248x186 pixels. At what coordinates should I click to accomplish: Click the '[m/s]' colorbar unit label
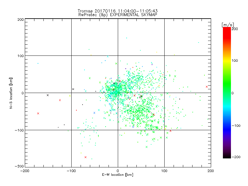click(x=228, y=25)
